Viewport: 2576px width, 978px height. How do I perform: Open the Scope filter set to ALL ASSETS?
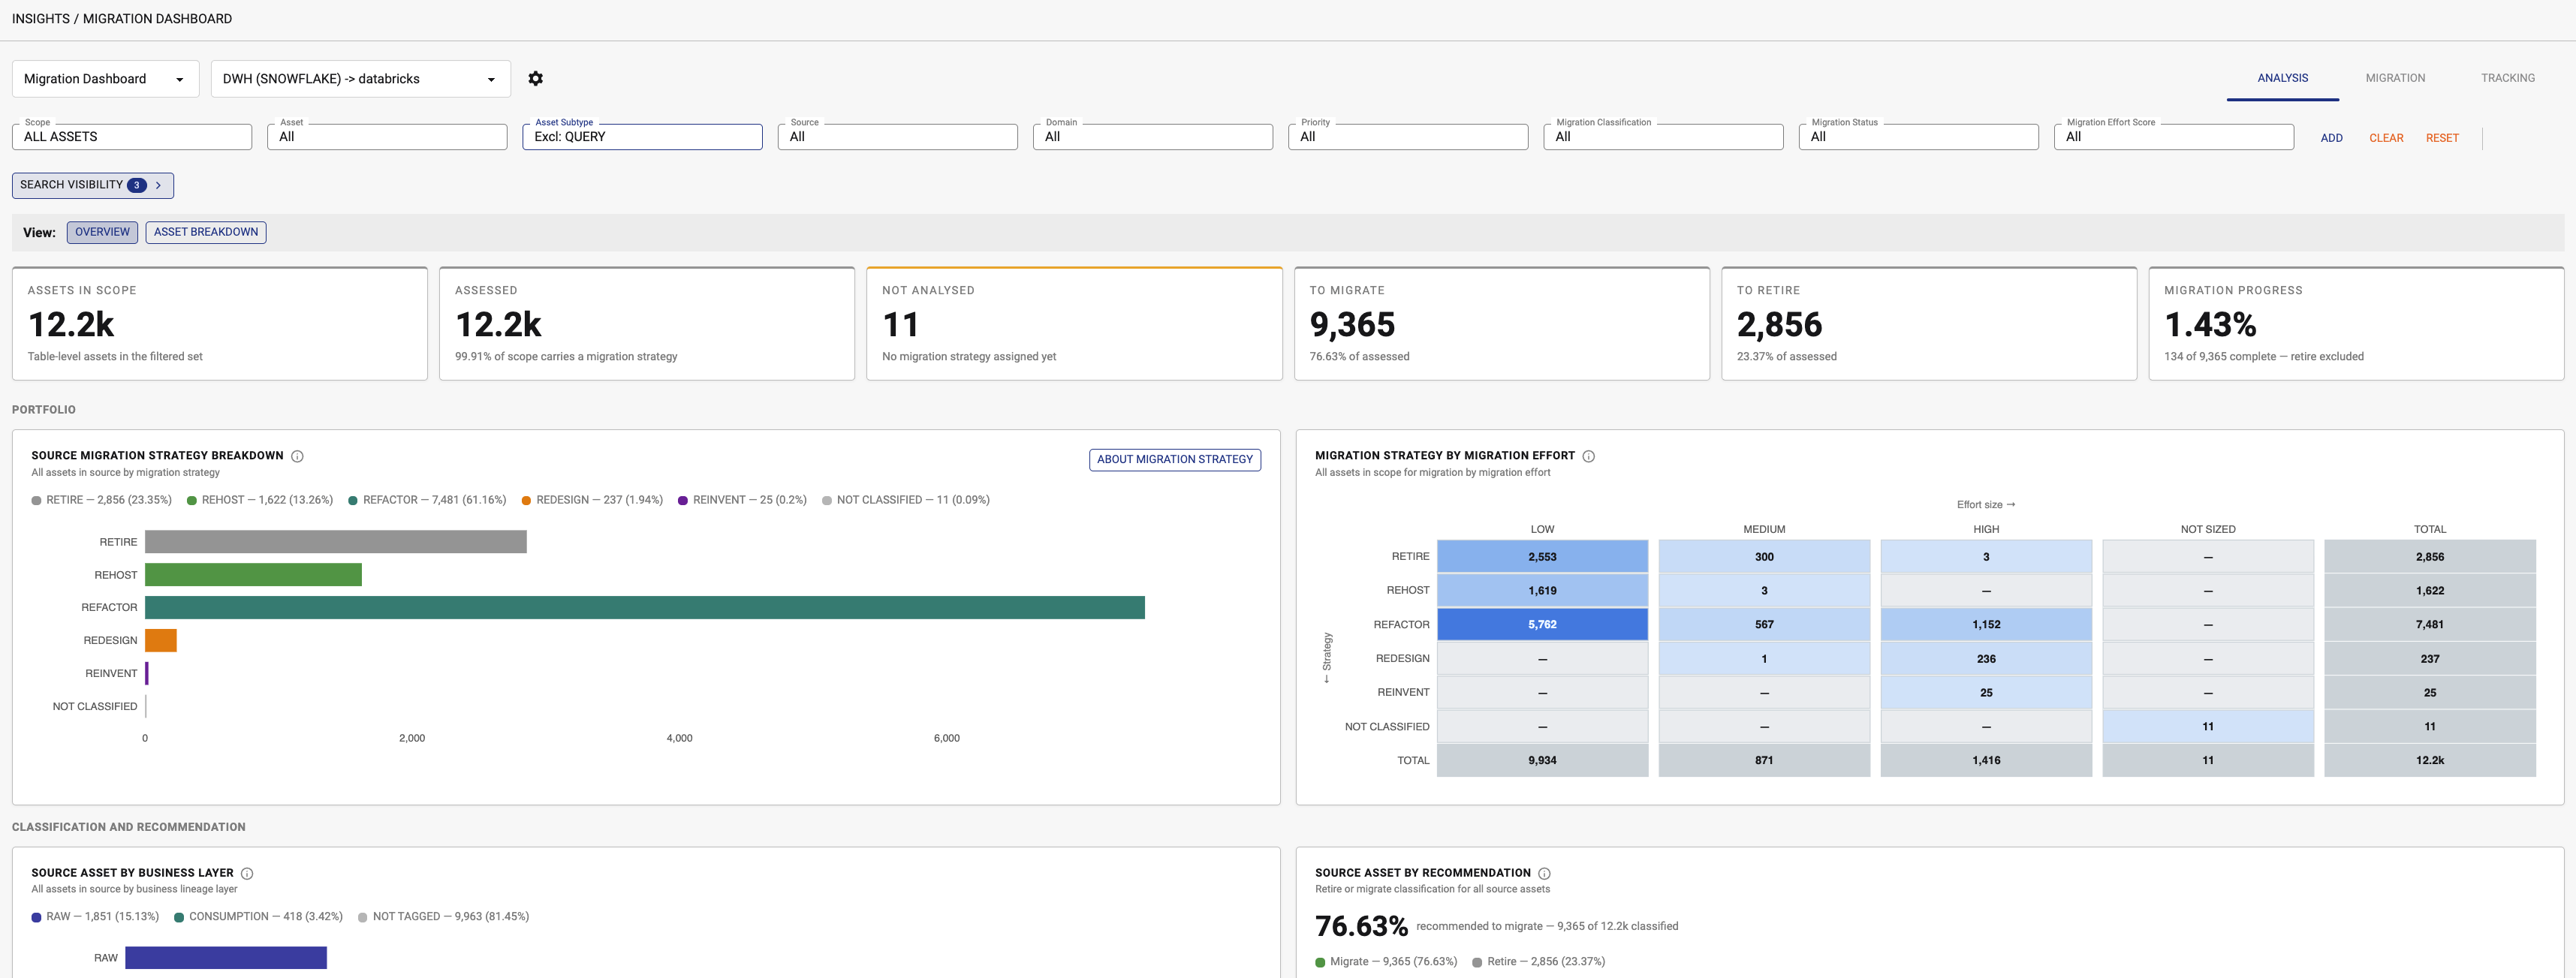(132, 137)
